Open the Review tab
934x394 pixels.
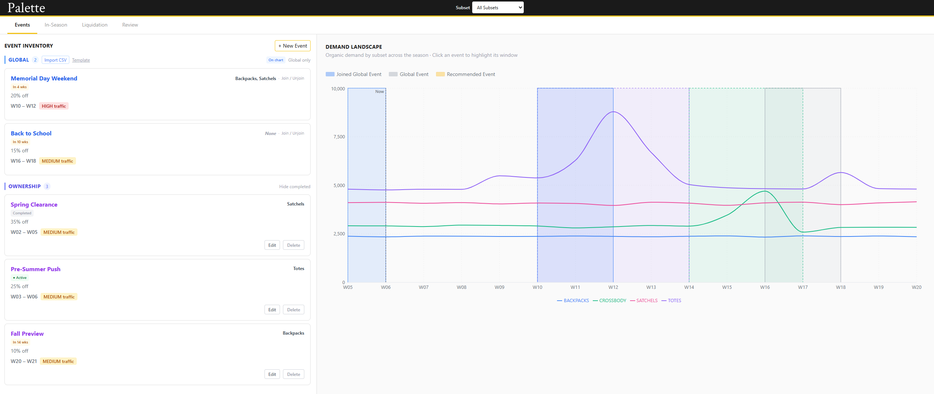[x=130, y=25]
